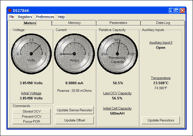Viewport: 193px width, 136px height.
Task: Click the Remaining Capacity gauge dial
Action: 117,53
